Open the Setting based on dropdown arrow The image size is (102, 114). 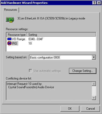click(94, 57)
